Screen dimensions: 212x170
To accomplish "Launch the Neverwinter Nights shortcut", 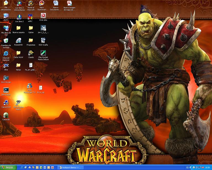I will coord(18,105).
